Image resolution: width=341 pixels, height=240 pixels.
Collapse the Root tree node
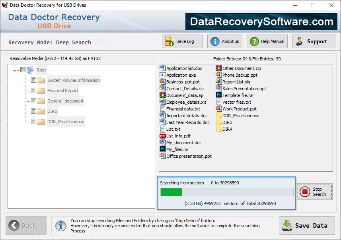pos(15,70)
